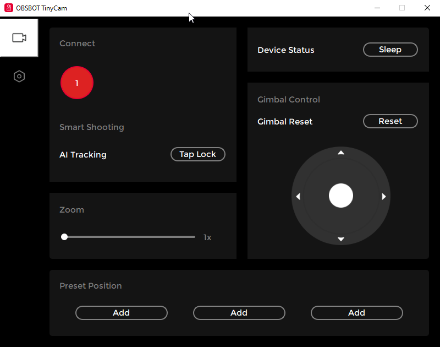This screenshot has width=440, height=347.
Task: Add the first preset position
Action: 121,313
